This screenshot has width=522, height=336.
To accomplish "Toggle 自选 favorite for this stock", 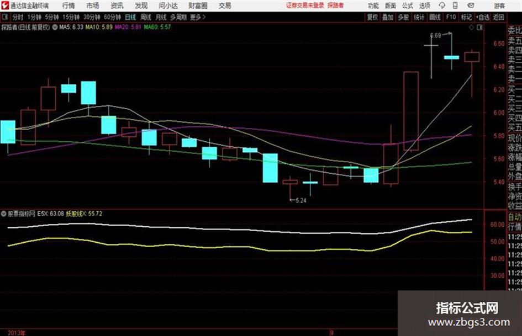I will [482, 17].
